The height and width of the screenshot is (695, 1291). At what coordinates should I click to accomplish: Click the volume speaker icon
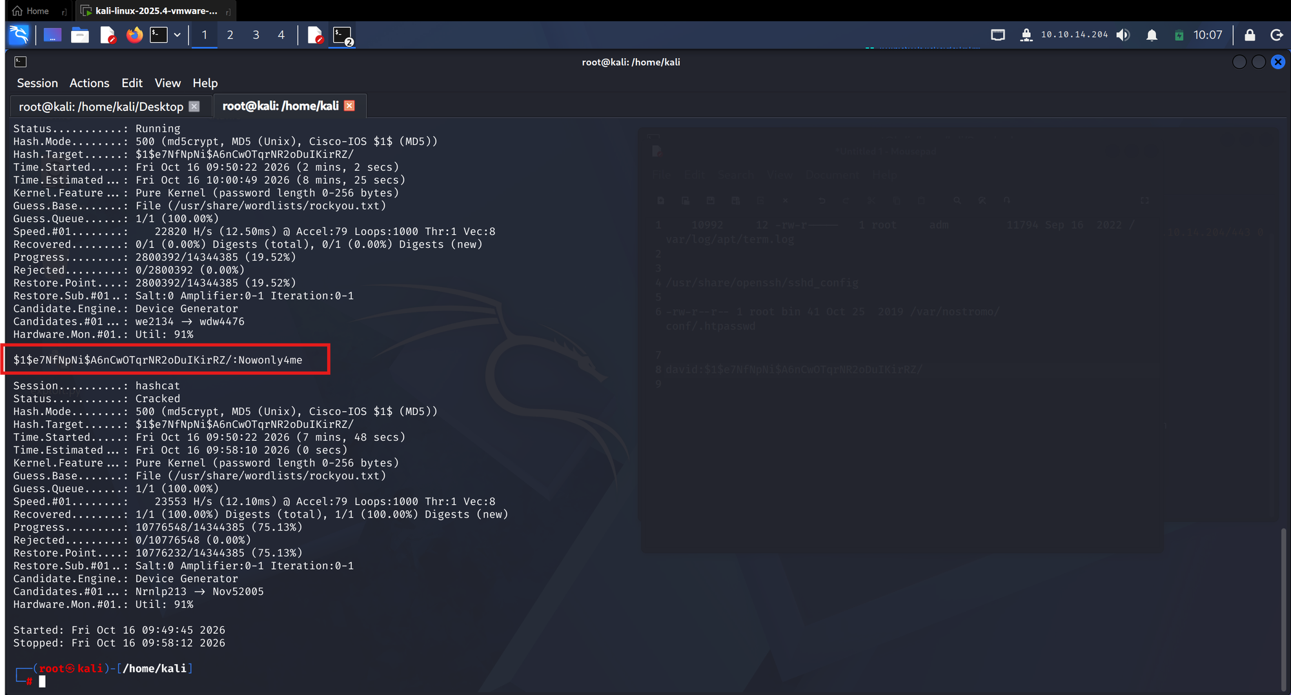pos(1123,35)
